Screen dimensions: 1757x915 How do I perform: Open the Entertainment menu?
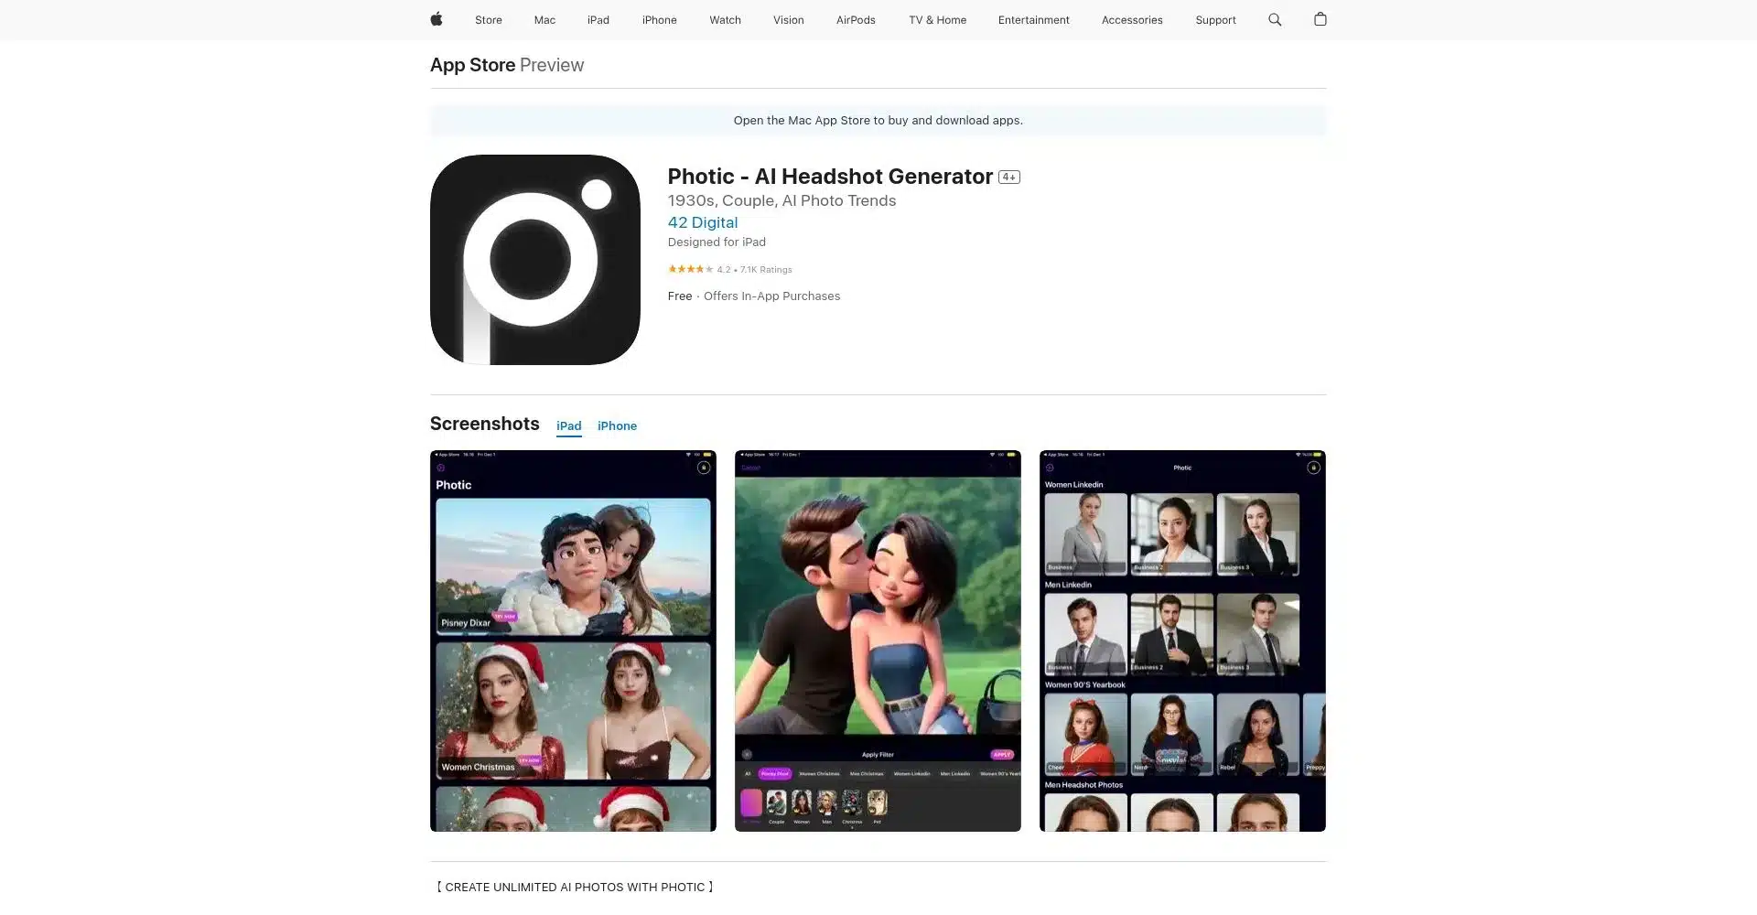pyautogui.click(x=1033, y=19)
